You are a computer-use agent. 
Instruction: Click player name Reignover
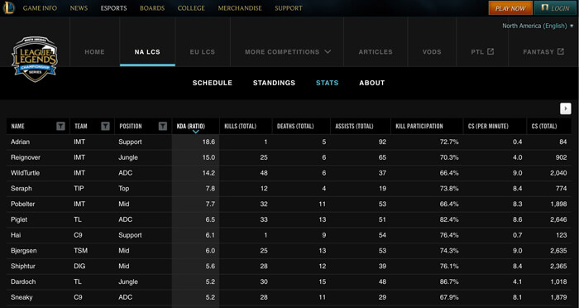pyautogui.click(x=26, y=157)
